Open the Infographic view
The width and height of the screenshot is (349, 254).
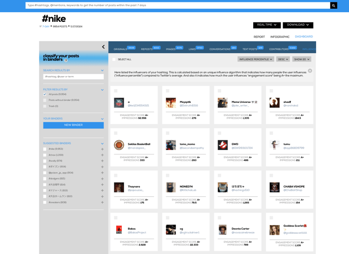point(280,37)
